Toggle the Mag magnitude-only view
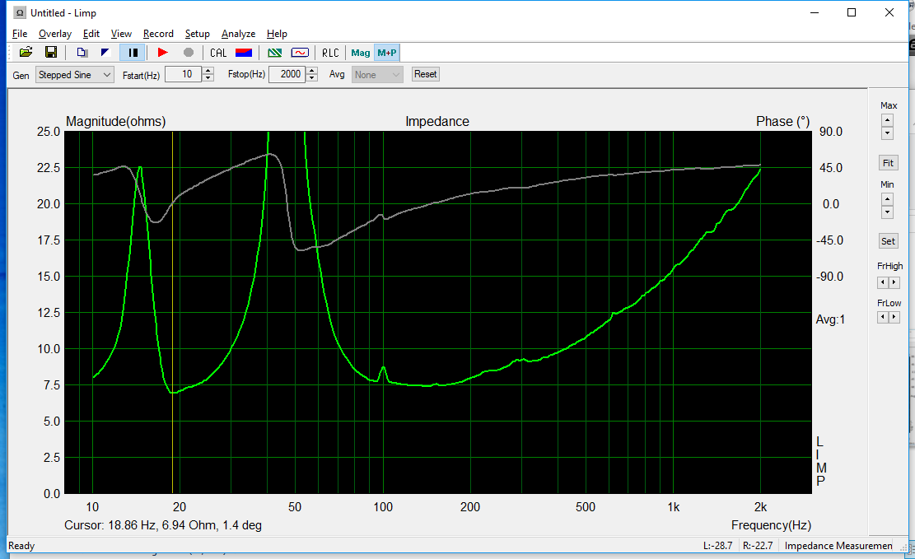The image size is (915, 559). [x=361, y=53]
